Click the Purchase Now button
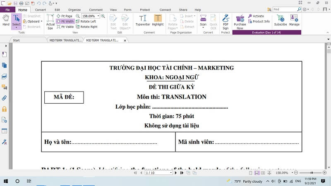 tap(240, 21)
